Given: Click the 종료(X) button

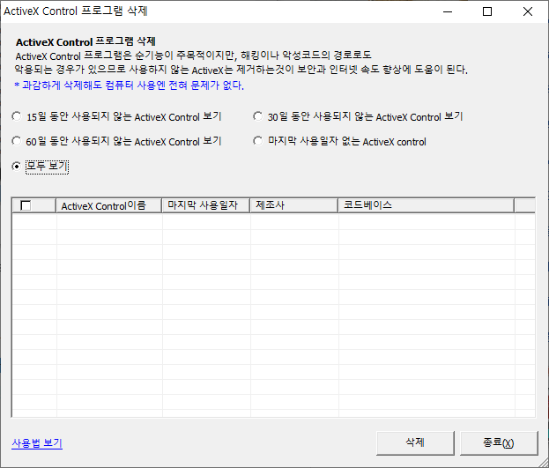Looking at the screenshot, I should [x=499, y=443].
